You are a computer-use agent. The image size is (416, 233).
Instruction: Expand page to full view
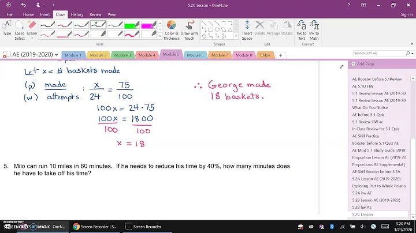(341, 67)
